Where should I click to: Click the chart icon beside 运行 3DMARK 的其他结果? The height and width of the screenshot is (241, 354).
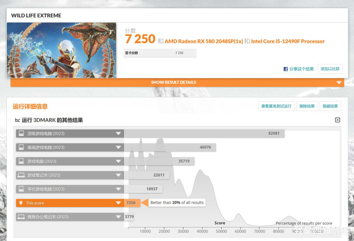(17, 120)
